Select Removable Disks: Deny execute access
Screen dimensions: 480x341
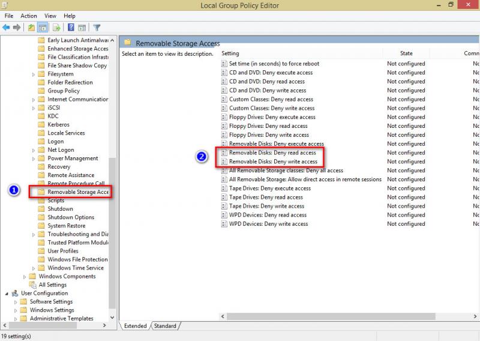tap(277, 143)
